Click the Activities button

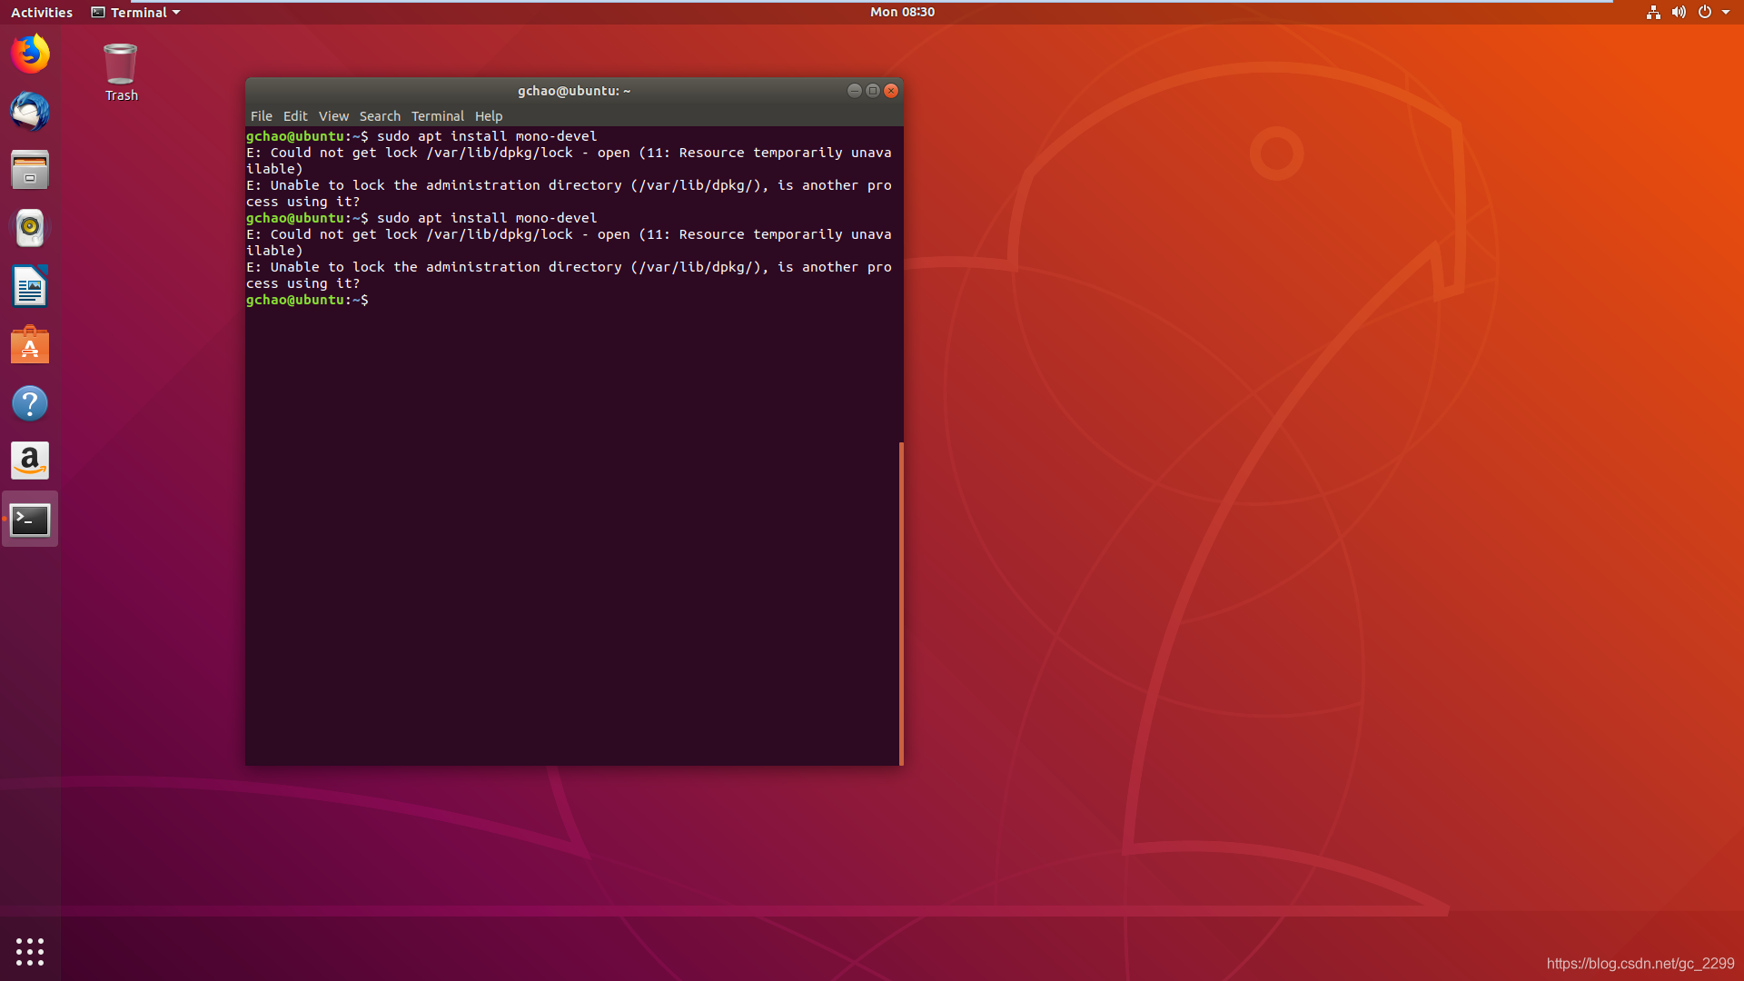[41, 12]
